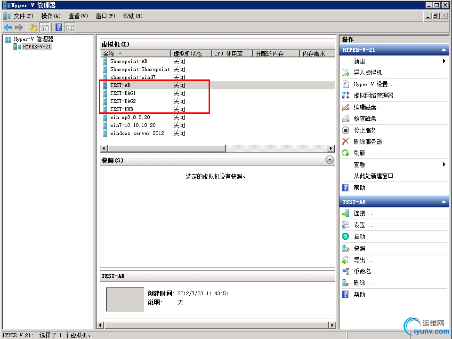
Task: Click 从此处新建窗口 action
Action: coord(373,176)
